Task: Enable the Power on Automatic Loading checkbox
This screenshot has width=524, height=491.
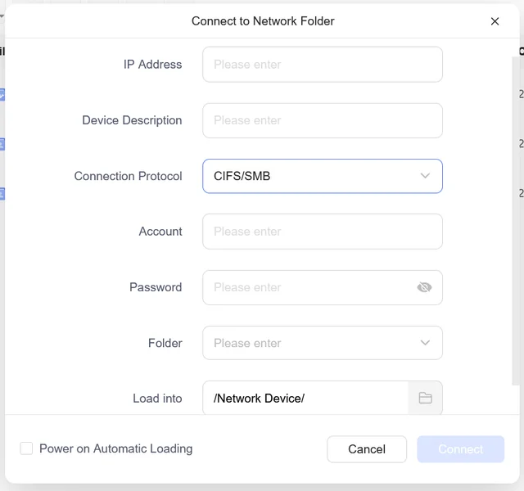Action: point(27,448)
